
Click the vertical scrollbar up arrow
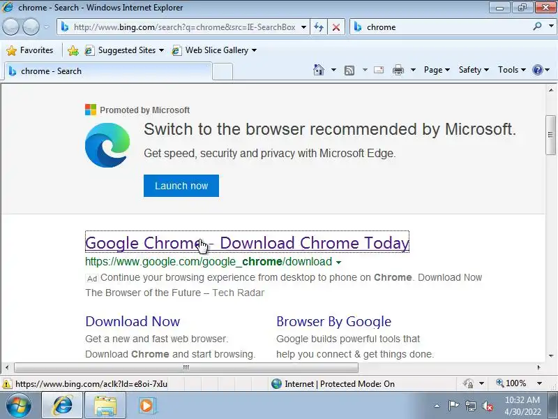coord(551,90)
